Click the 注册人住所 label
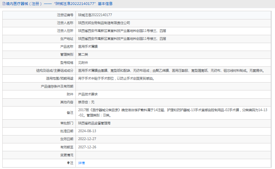The height and width of the screenshot is (169, 275). click(x=65, y=31)
